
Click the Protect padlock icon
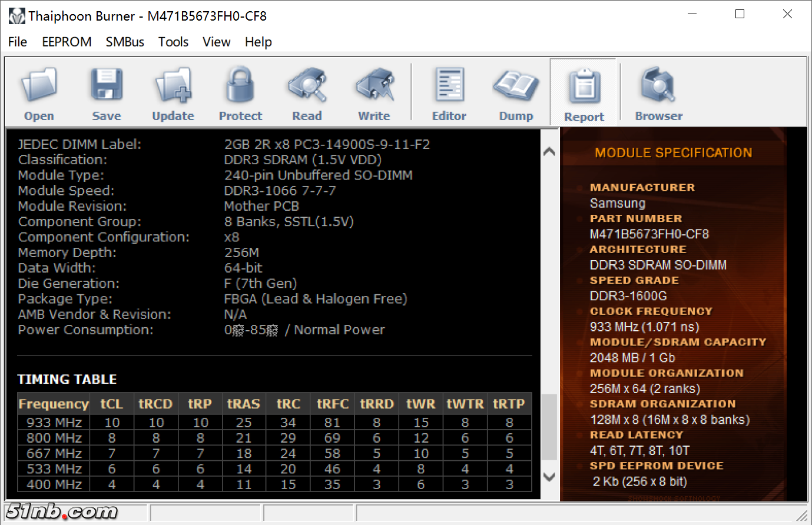240,86
